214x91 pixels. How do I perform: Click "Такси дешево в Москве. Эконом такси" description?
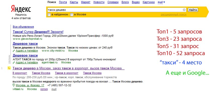point(63,48)
